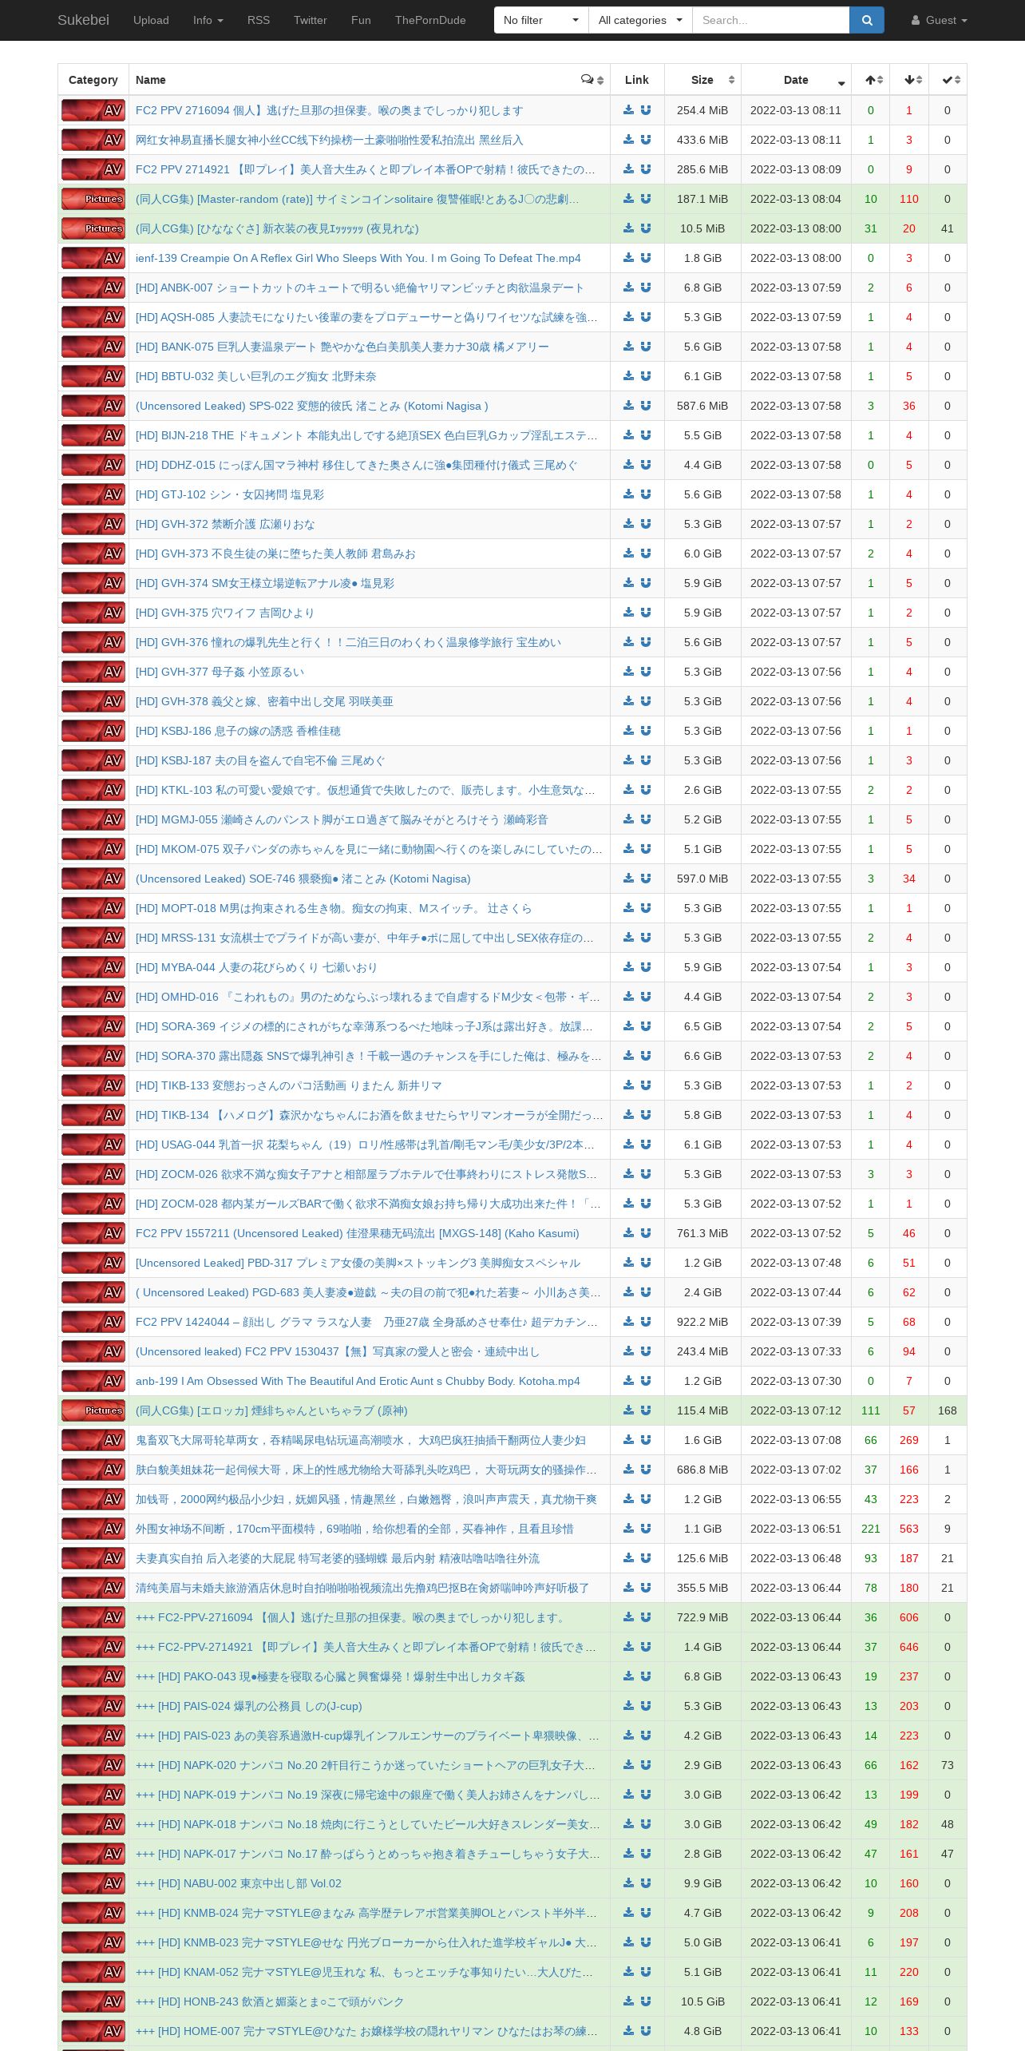Screen dimensions: 1025x2051
Task: Download torrent file for TIKB-133 row
Action: coord(629,1085)
